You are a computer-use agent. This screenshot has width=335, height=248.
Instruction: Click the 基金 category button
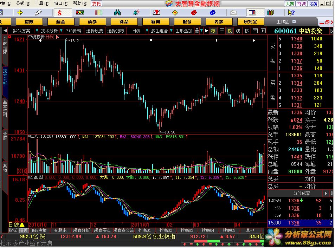click(x=61, y=22)
